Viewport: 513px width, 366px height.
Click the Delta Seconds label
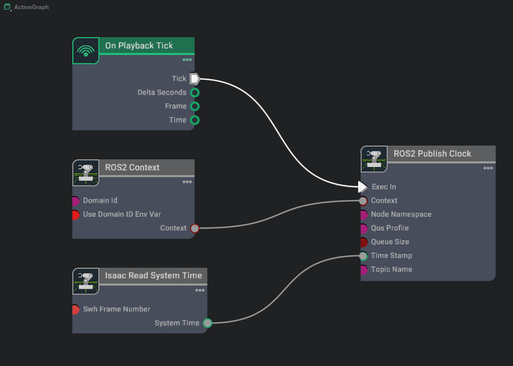tap(162, 93)
